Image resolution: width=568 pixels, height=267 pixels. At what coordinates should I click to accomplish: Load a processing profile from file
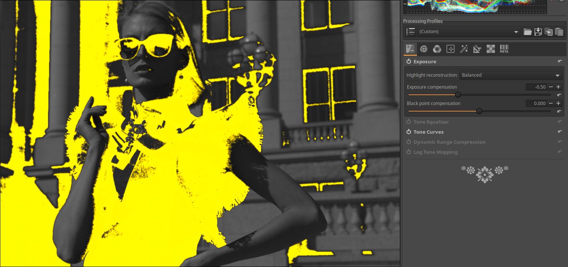(x=527, y=32)
